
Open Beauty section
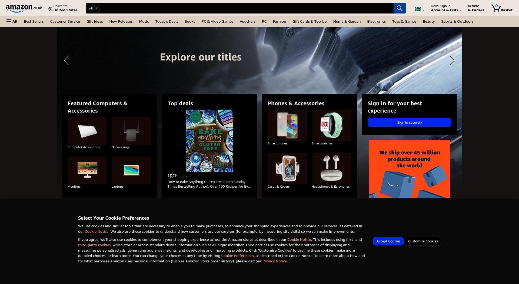pyautogui.click(x=429, y=21)
